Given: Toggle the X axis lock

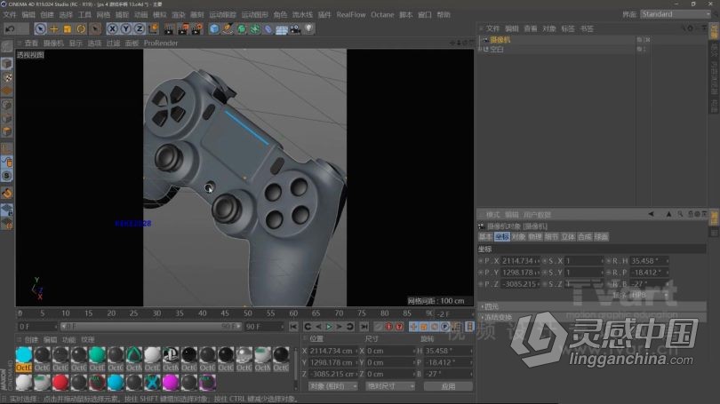Looking at the screenshot, I should point(113,29).
